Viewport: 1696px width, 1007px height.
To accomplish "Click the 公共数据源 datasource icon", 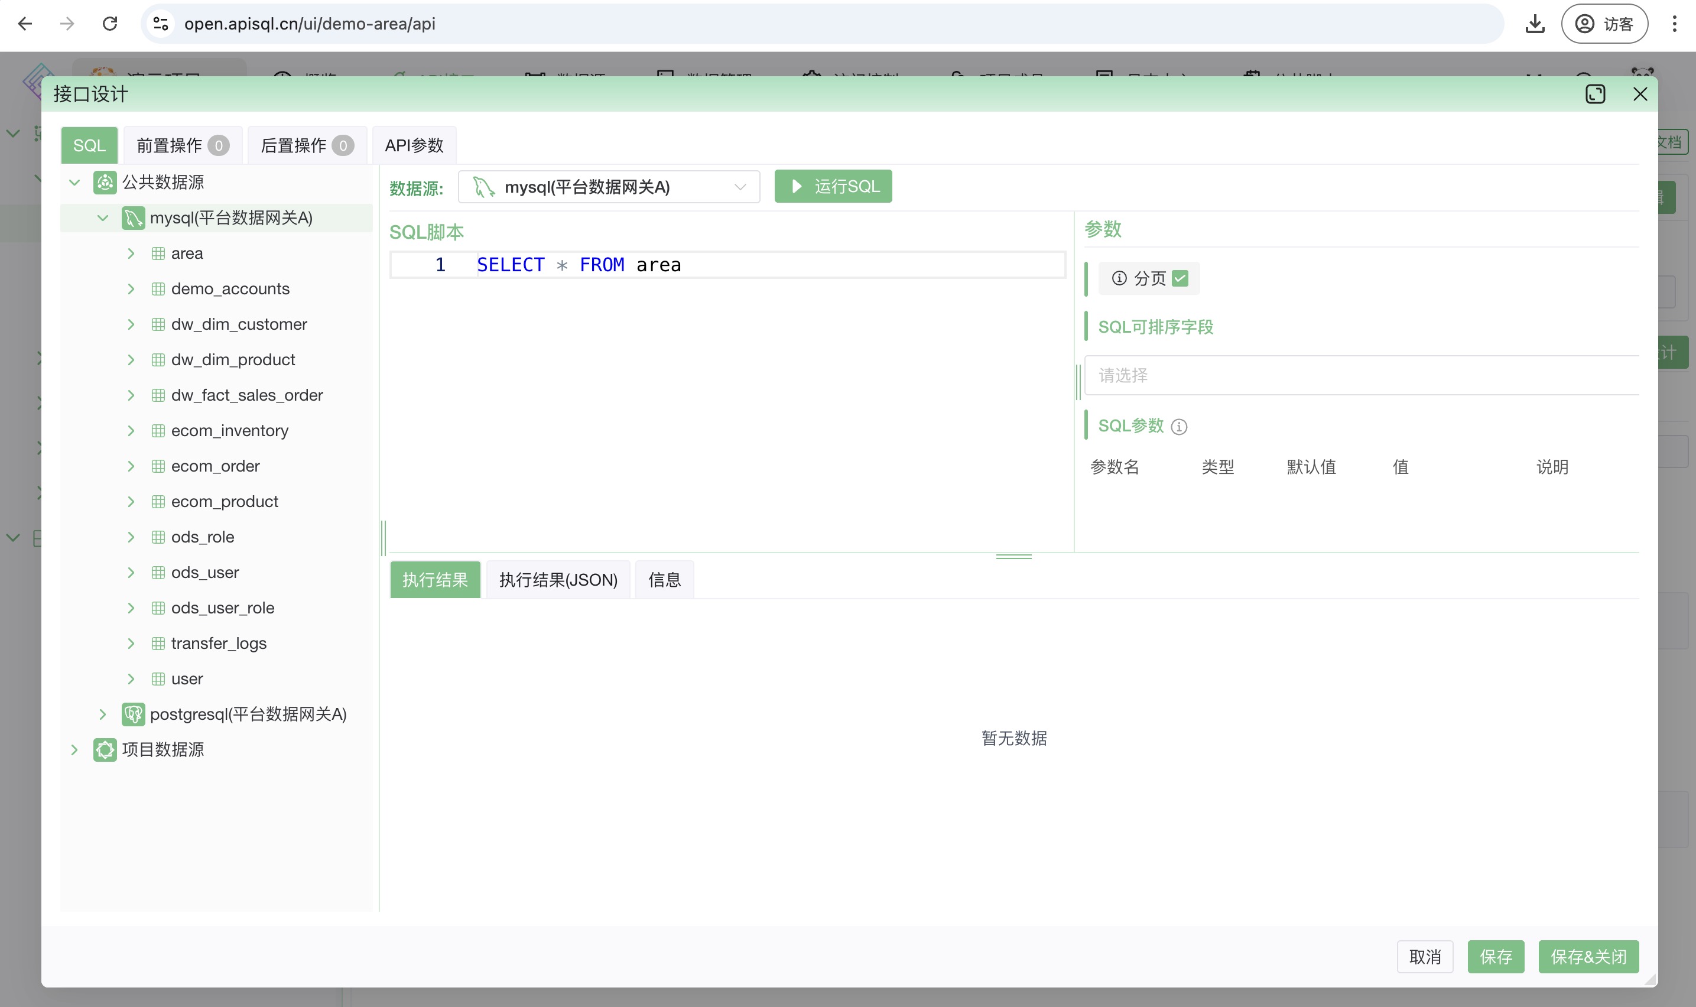I will coord(105,182).
